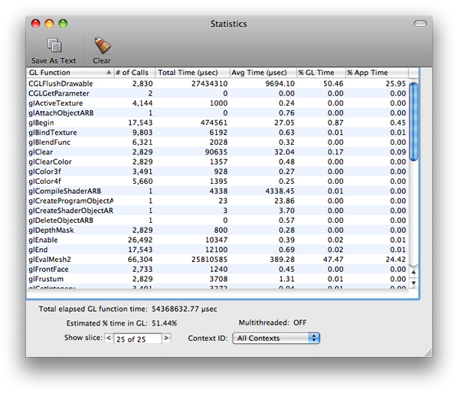Select the glClear row
The width and height of the screenshot is (458, 393).
tap(218, 152)
